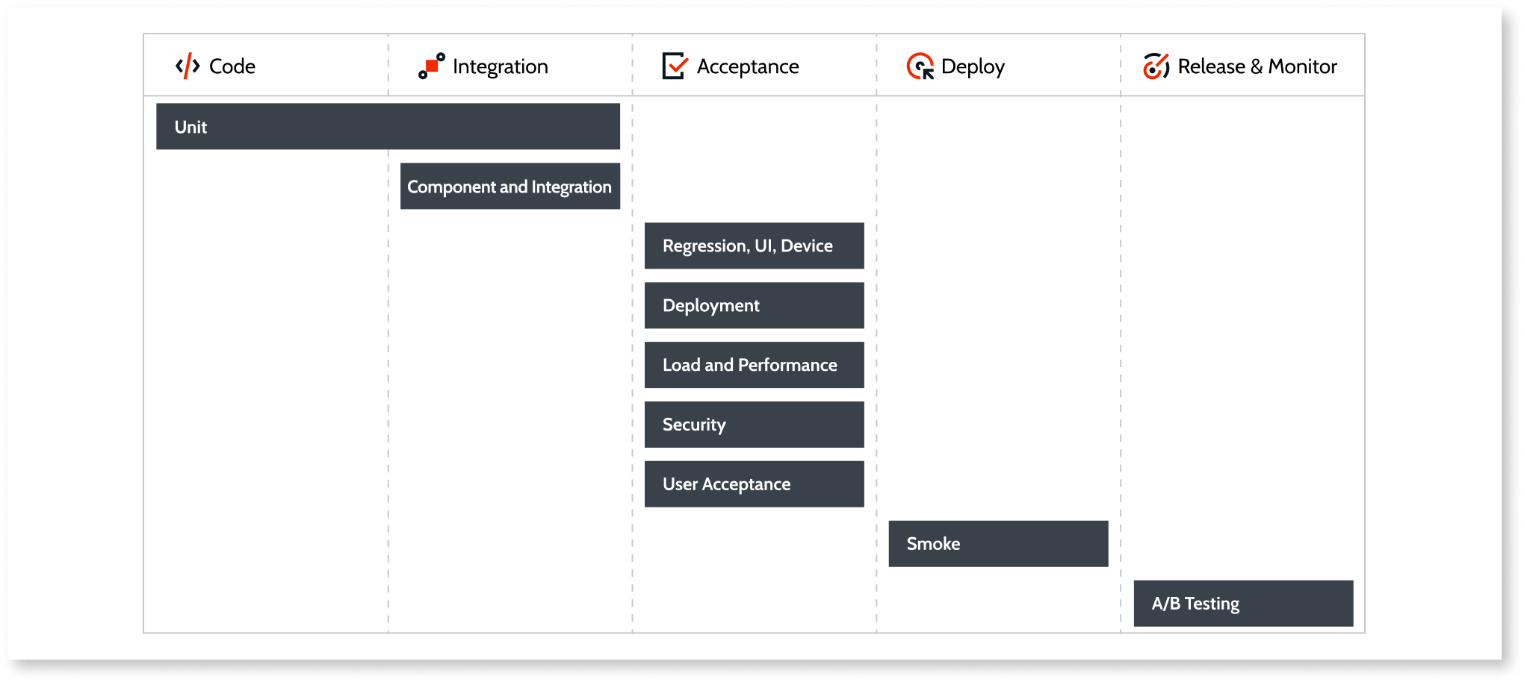Click the Smoke testing bar
Viewport: 1524px width, 682px height.
998,543
